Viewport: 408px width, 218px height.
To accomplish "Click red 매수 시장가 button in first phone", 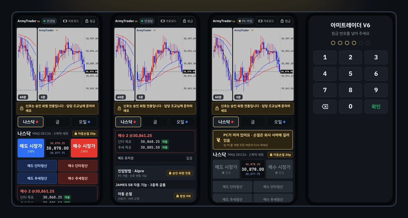I will (84, 148).
